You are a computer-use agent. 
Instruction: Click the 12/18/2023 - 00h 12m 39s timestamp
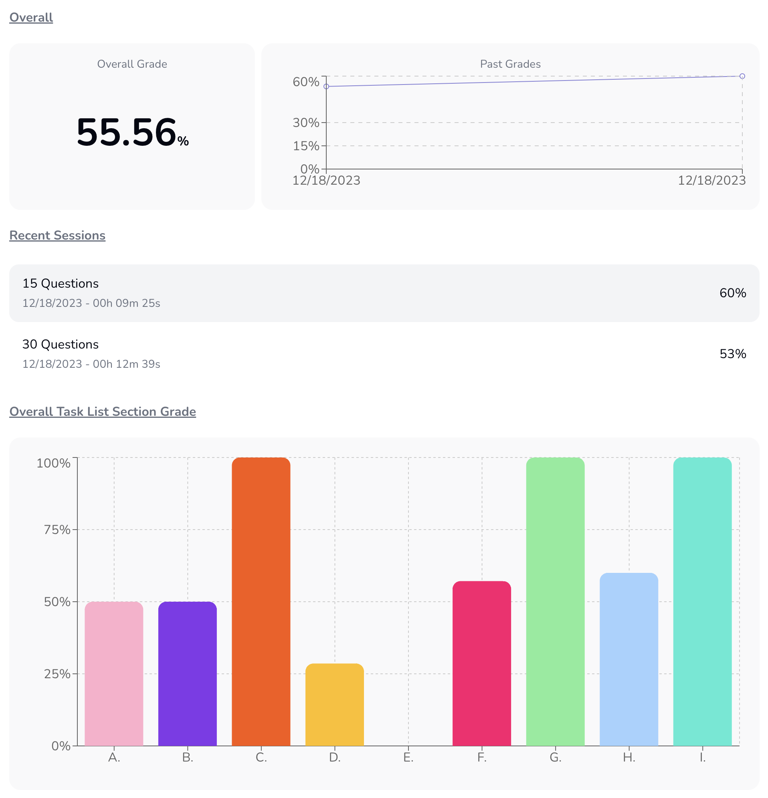click(91, 364)
